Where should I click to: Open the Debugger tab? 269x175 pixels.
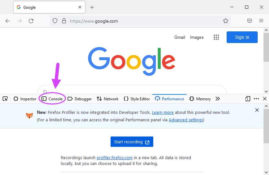click(x=80, y=99)
